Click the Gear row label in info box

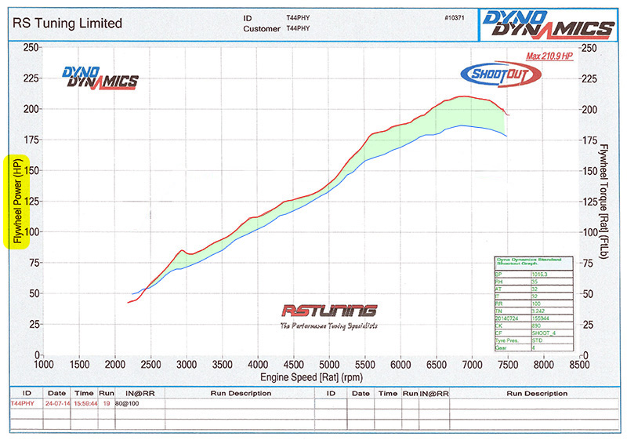tap(501, 347)
